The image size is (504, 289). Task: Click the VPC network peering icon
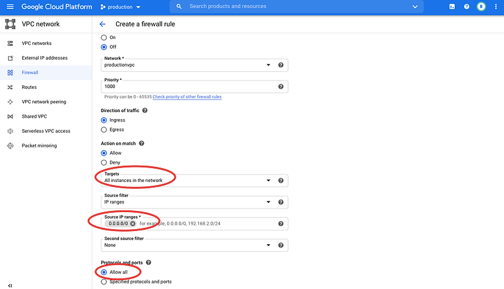(x=10, y=102)
